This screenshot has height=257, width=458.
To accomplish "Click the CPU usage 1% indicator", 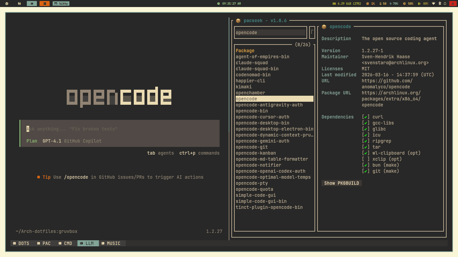I will [x=370, y=4].
